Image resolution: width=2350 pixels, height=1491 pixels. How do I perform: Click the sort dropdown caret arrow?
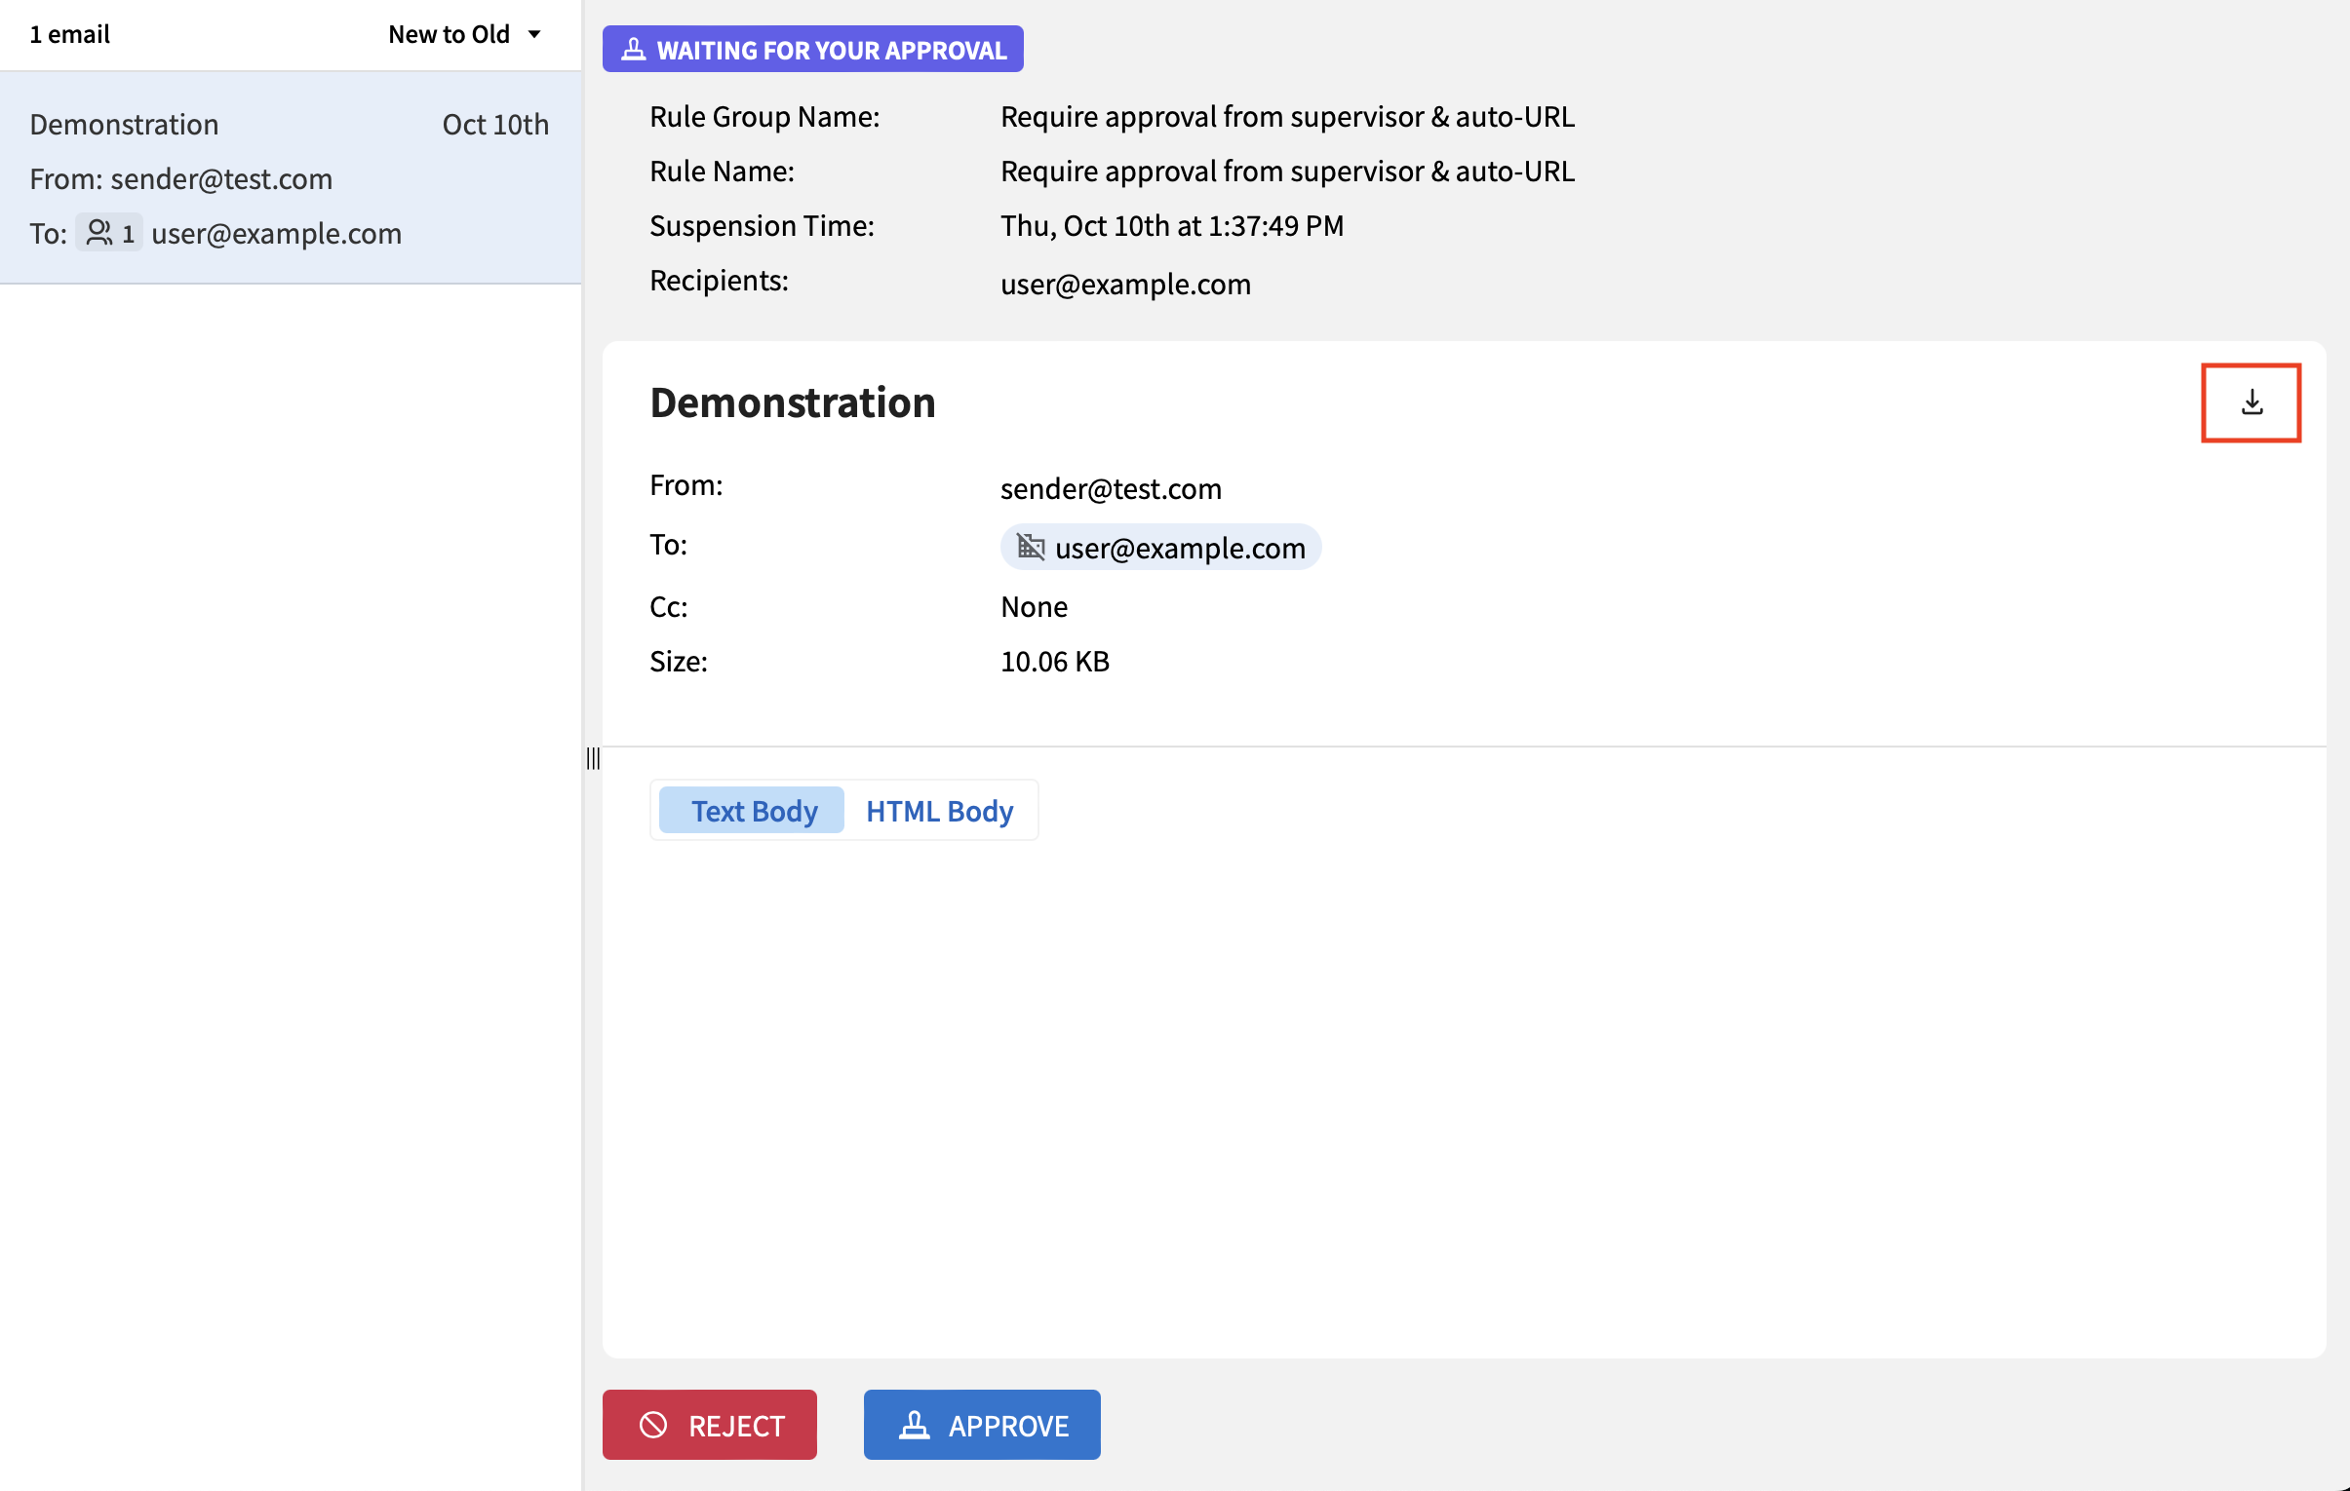[533, 34]
